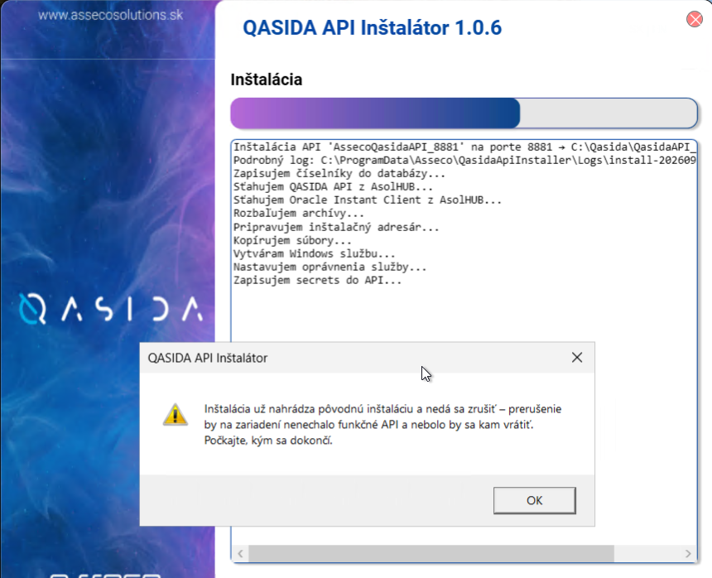Click the 'Vytváram Windows službu...' log line

point(315,253)
